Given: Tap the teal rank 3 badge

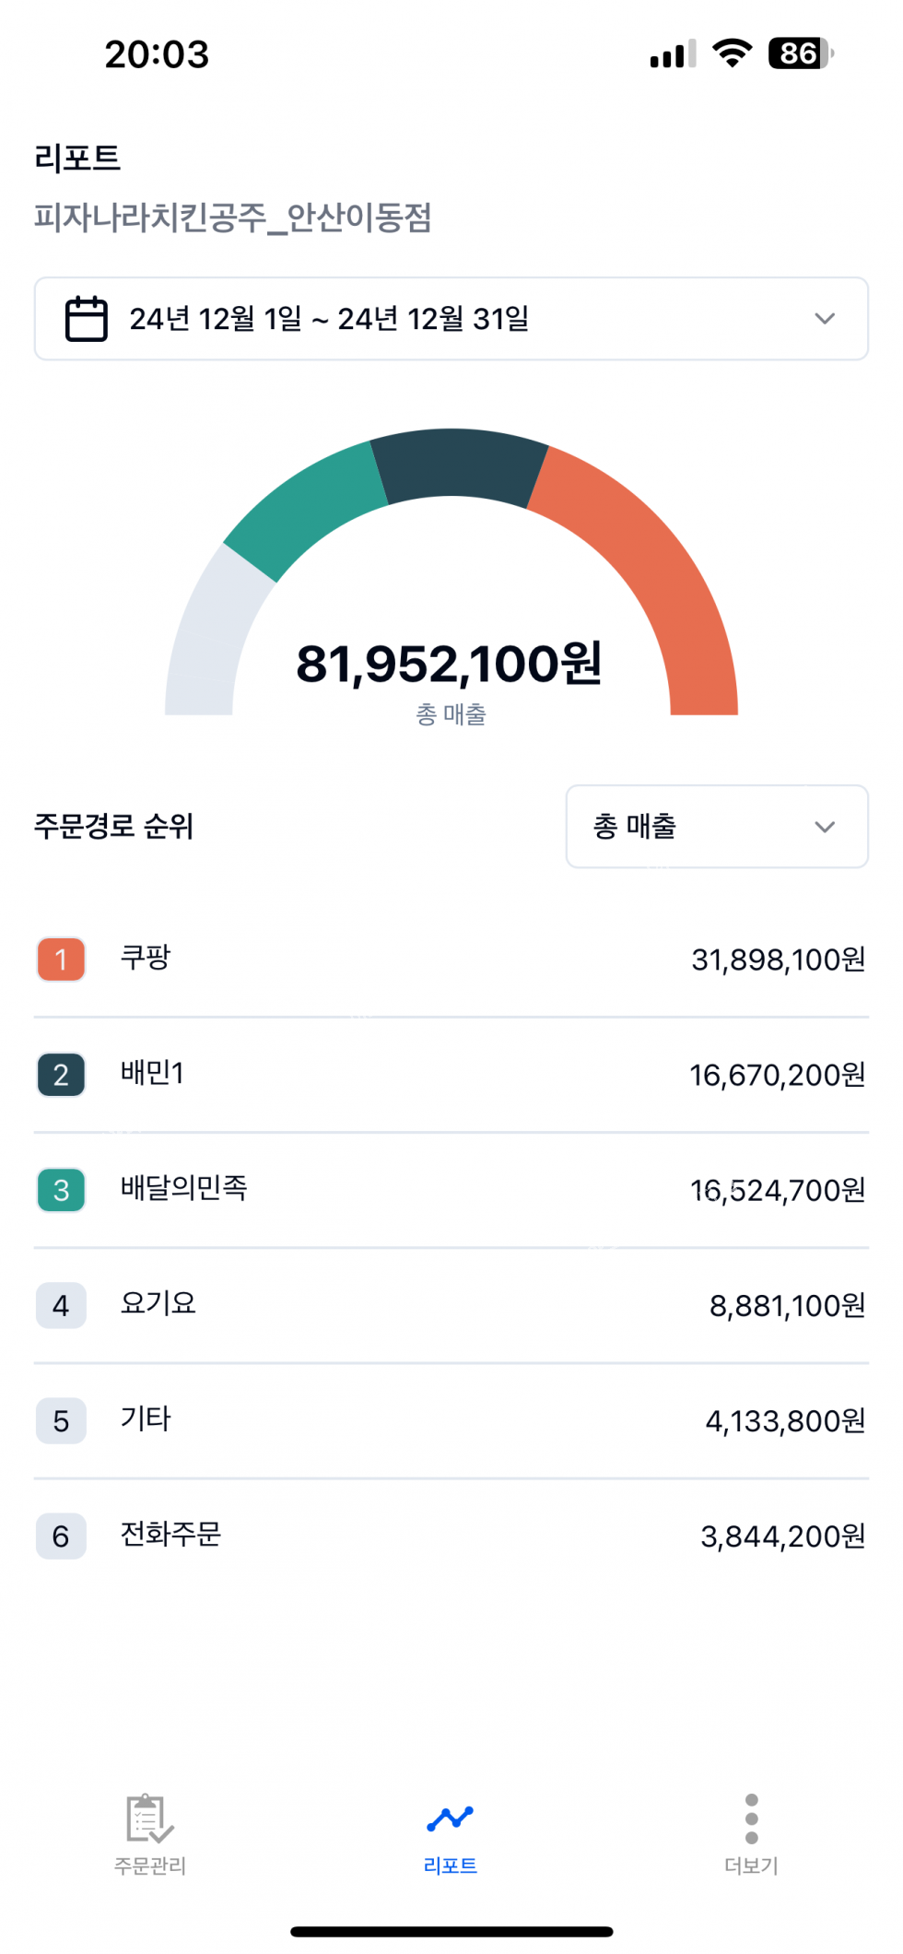Looking at the screenshot, I should tap(61, 1190).
